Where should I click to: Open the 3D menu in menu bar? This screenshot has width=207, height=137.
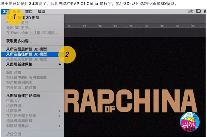tap(5, 12)
